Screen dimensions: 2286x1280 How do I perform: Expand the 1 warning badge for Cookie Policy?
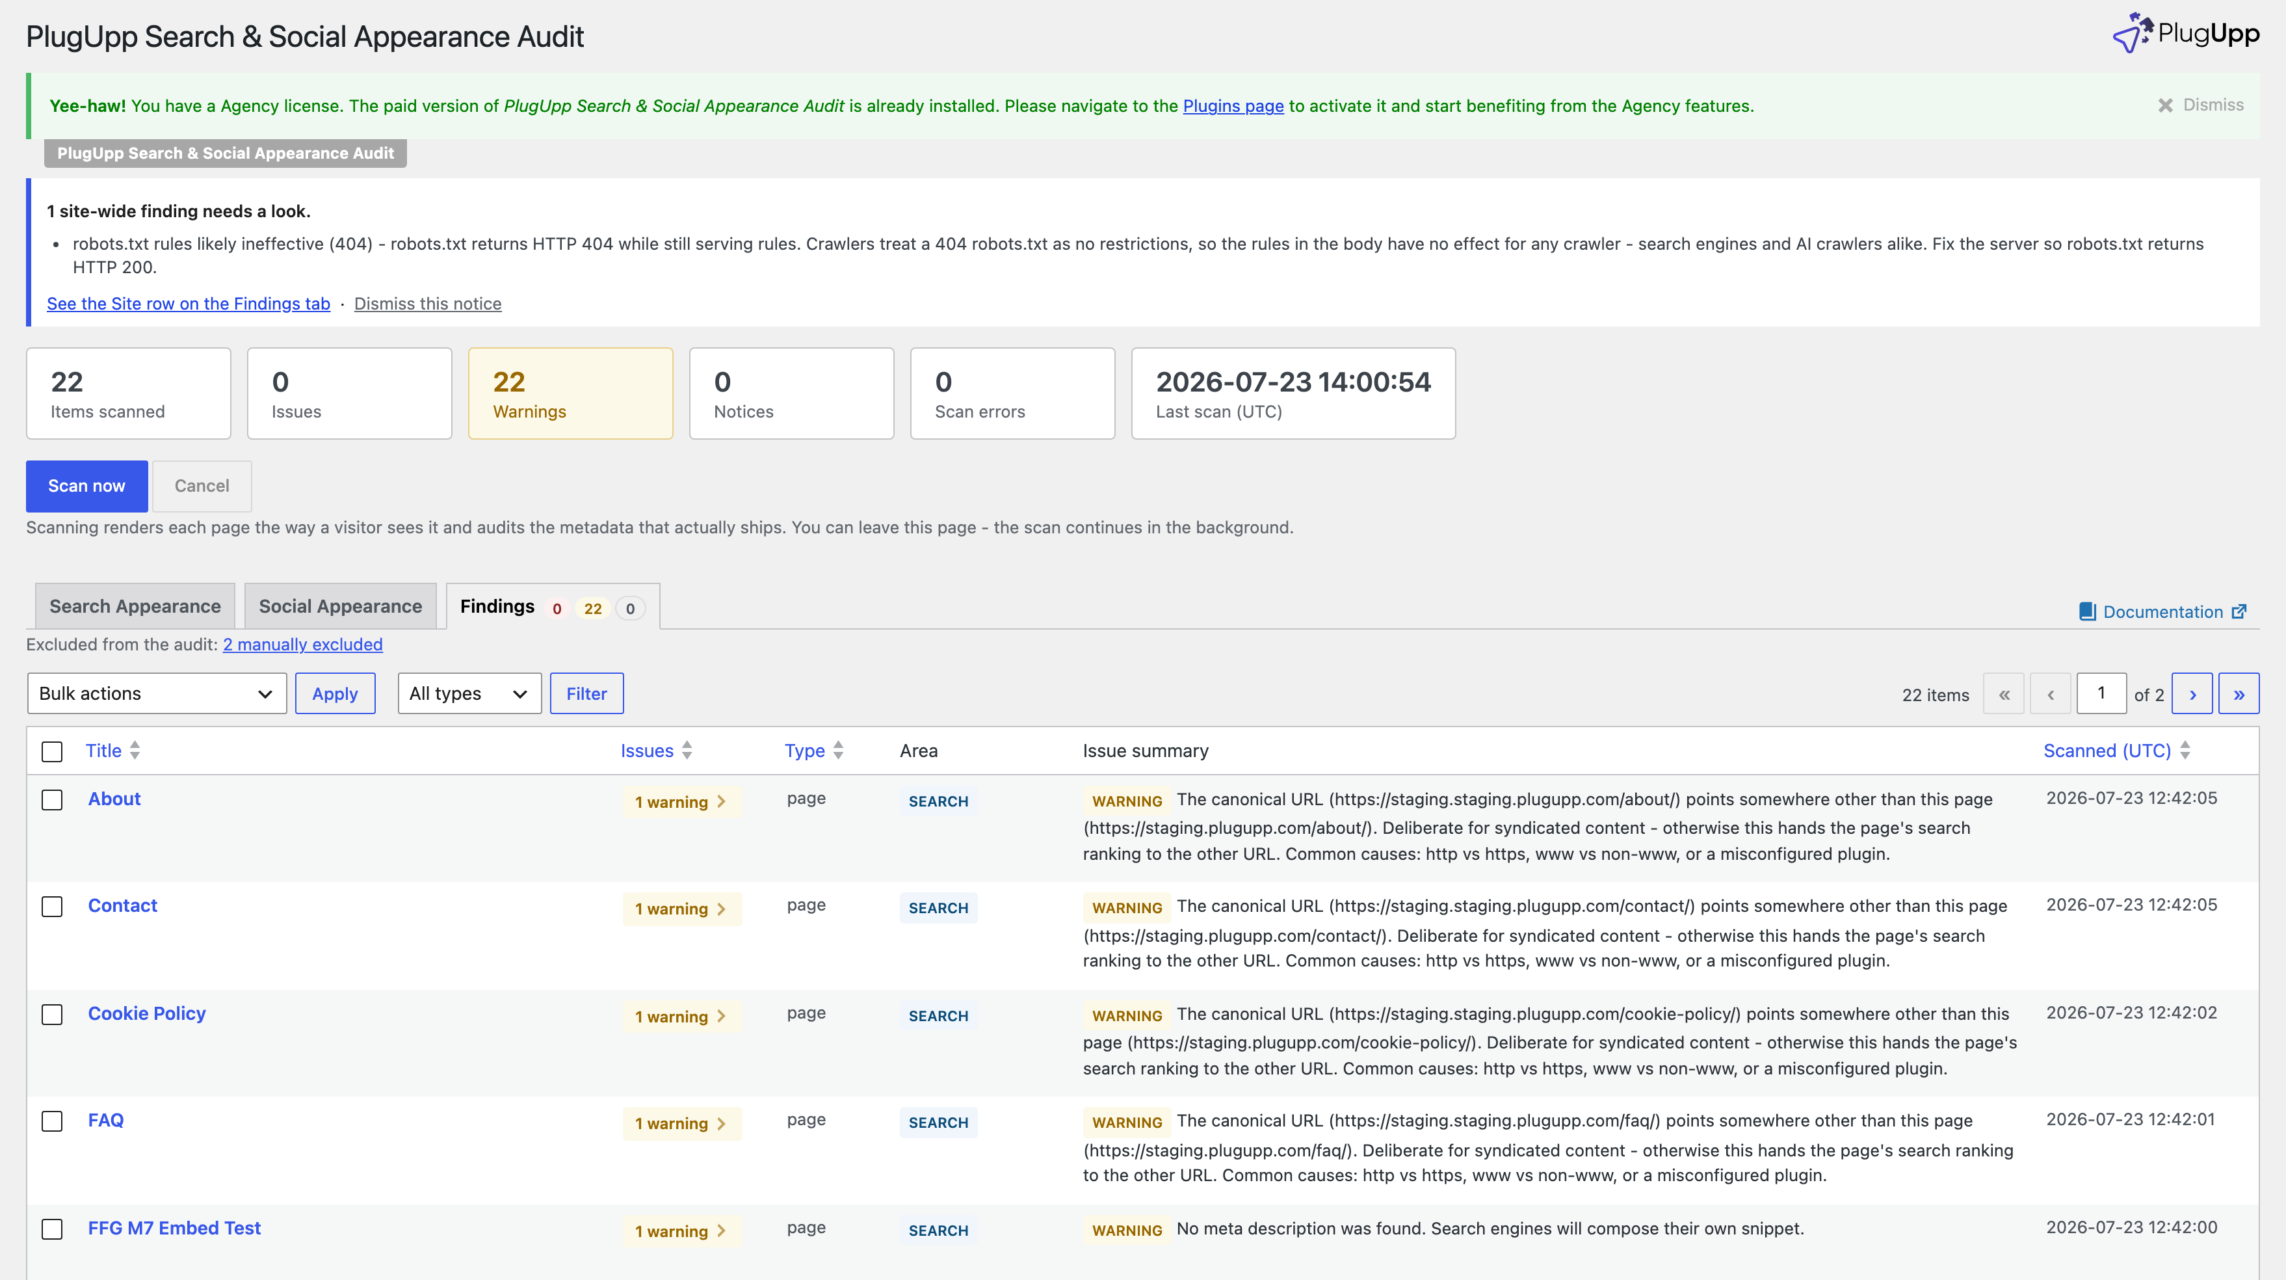tap(681, 1017)
